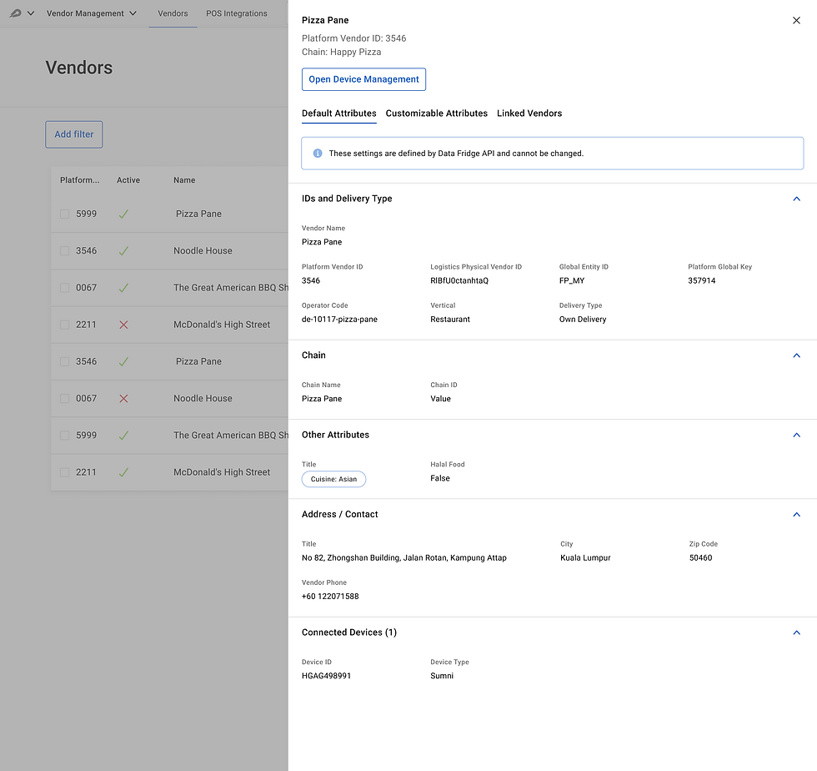
Task: Click the red X on Noodle House row 0067
Action: click(123, 398)
